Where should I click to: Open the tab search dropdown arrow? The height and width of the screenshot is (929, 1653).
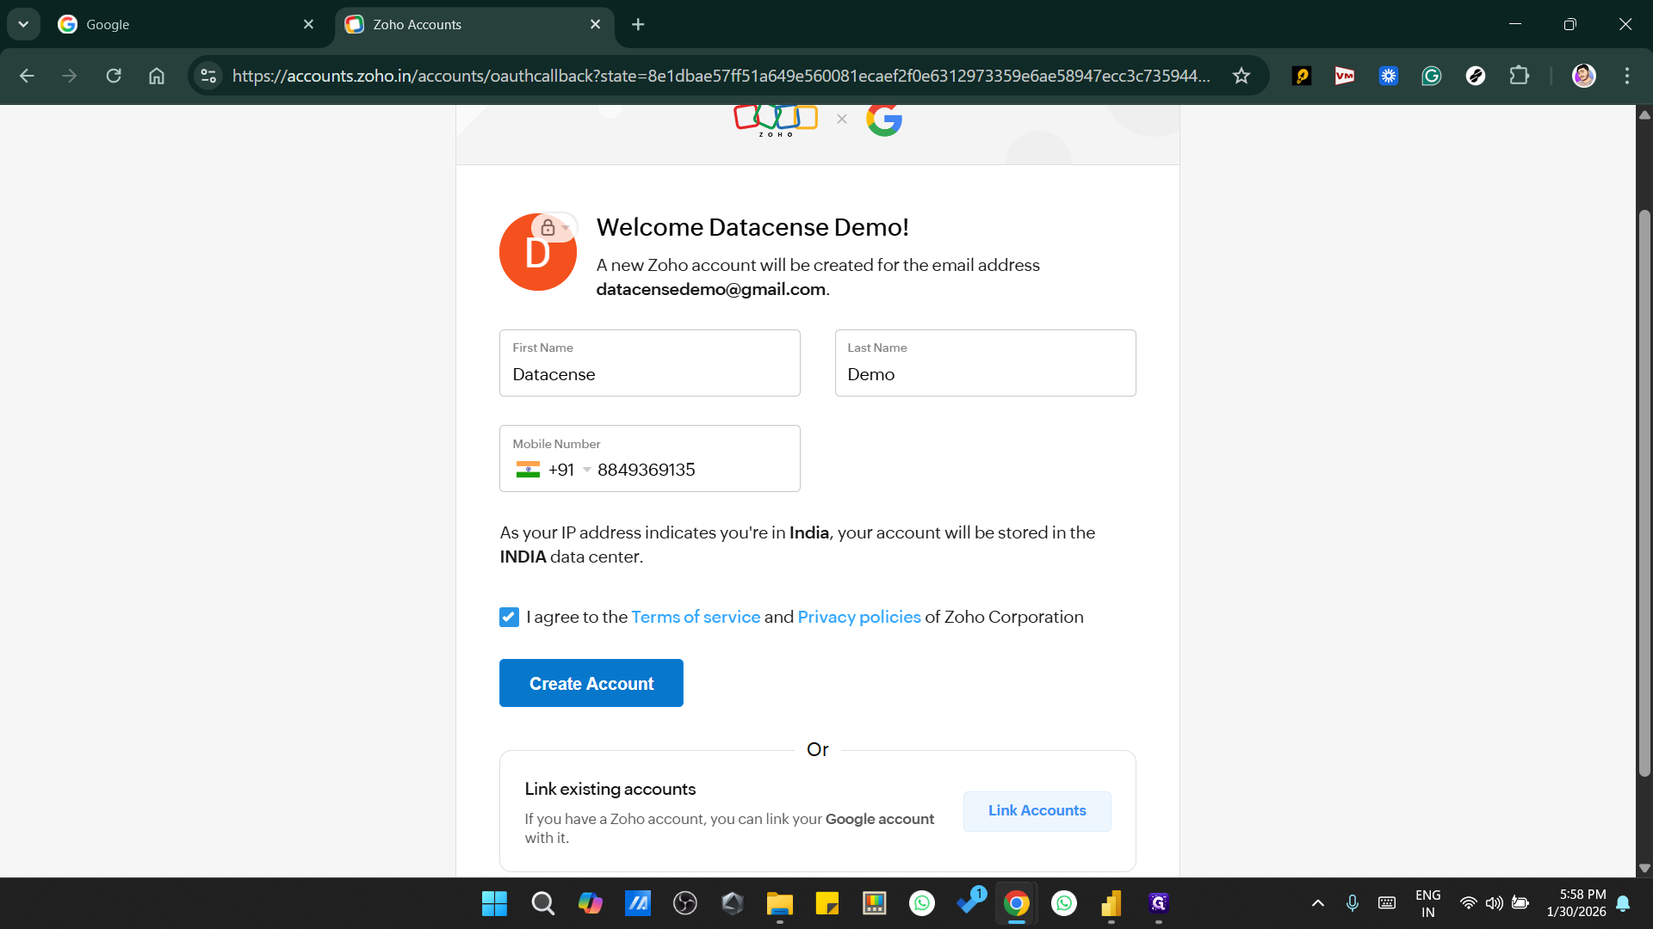(x=23, y=24)
